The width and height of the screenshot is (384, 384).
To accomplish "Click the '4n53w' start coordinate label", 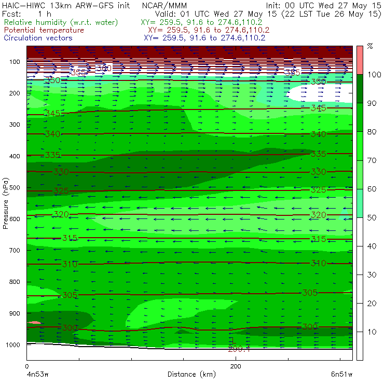I will tap(37, 374).
